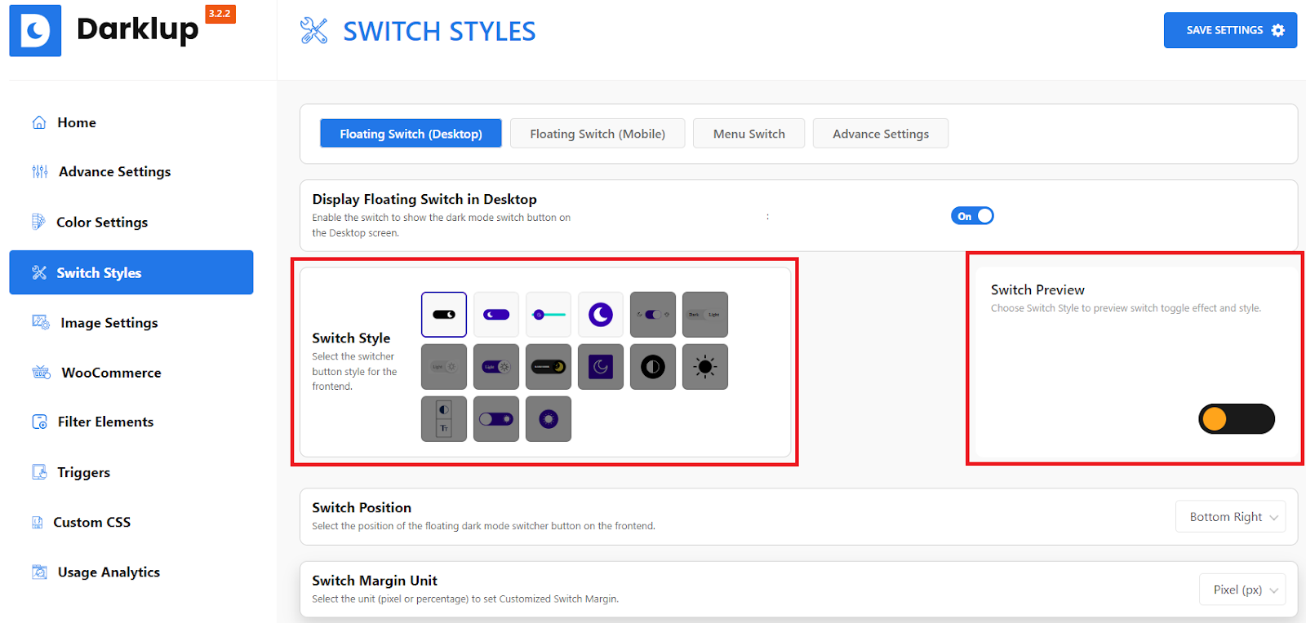Image resolution: width=1306 pixels, height=623 pixels.
Task: Select the purple square moon switch style
Action: (x=601, y=367)
